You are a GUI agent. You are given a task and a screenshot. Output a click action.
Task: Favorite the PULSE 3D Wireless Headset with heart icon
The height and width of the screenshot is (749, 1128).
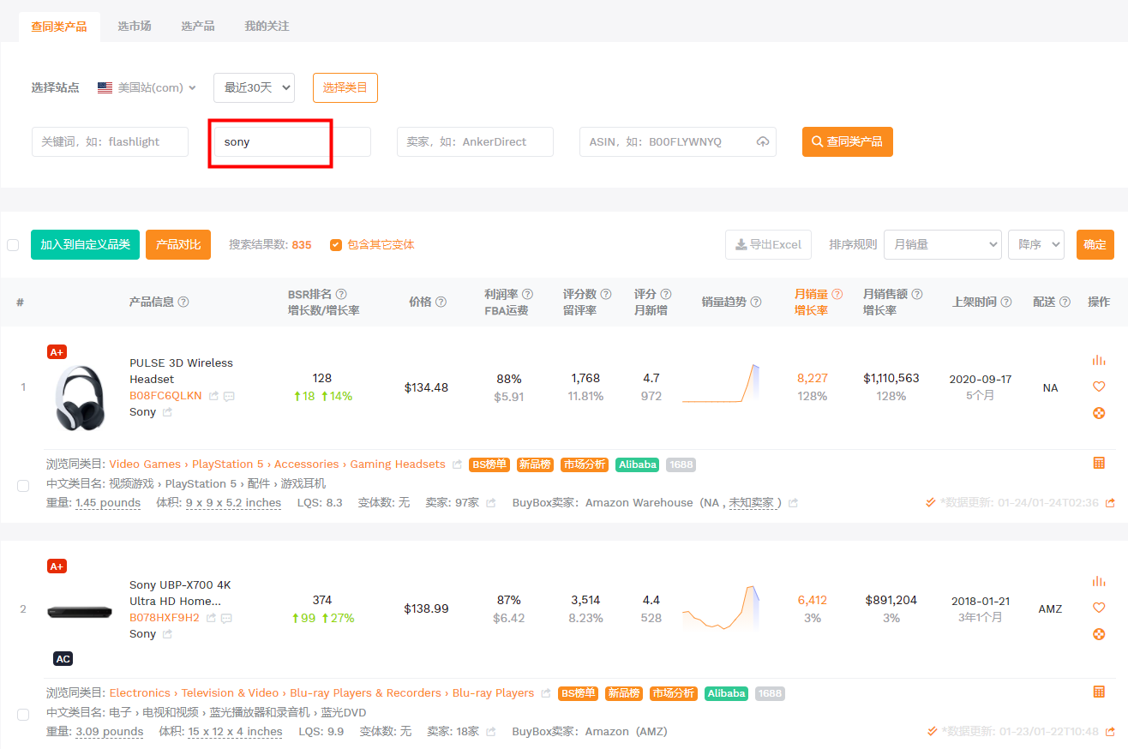[1099, 386]
